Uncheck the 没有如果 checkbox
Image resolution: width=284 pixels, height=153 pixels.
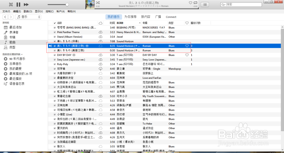tap(55, 105)
